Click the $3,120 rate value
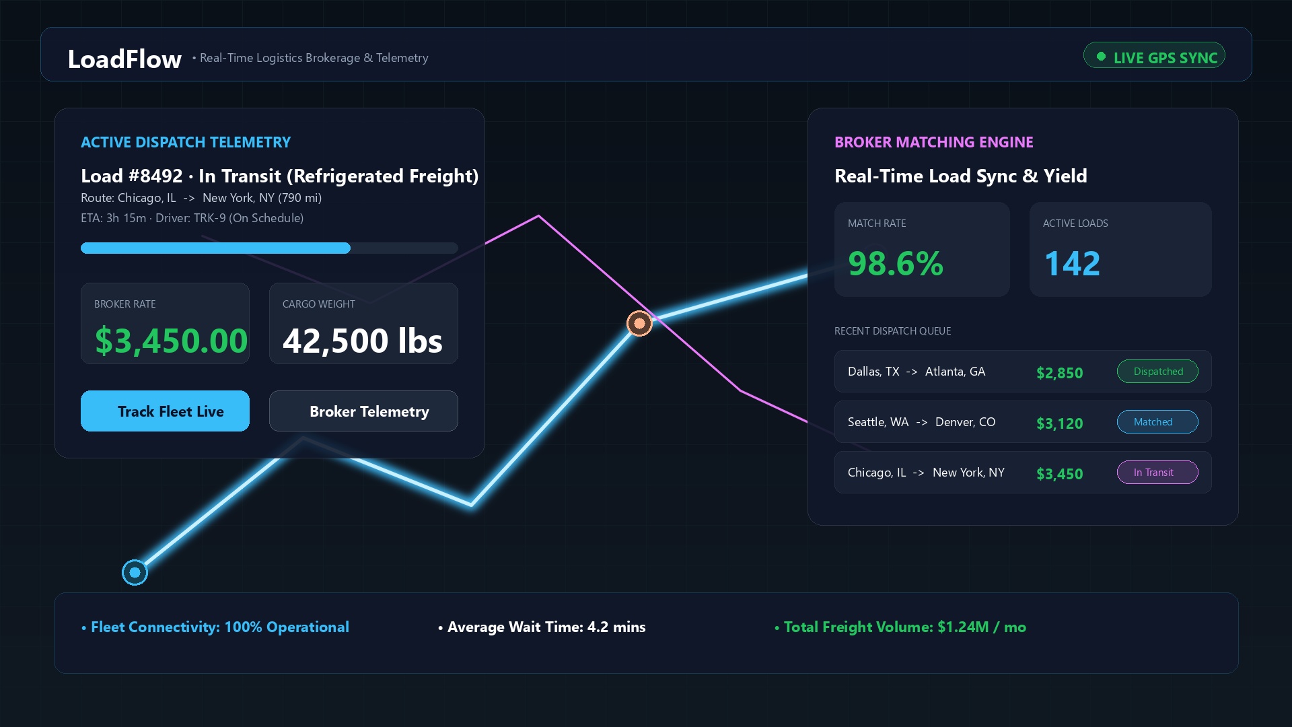 click(1059, 423)
